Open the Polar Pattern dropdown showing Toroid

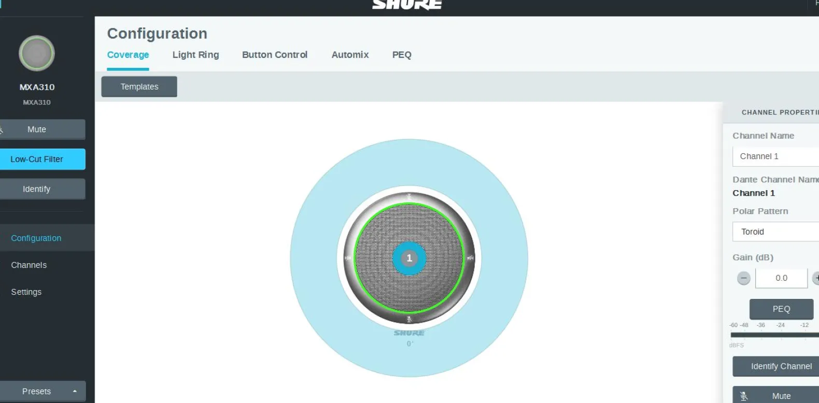tap(775, 232)
